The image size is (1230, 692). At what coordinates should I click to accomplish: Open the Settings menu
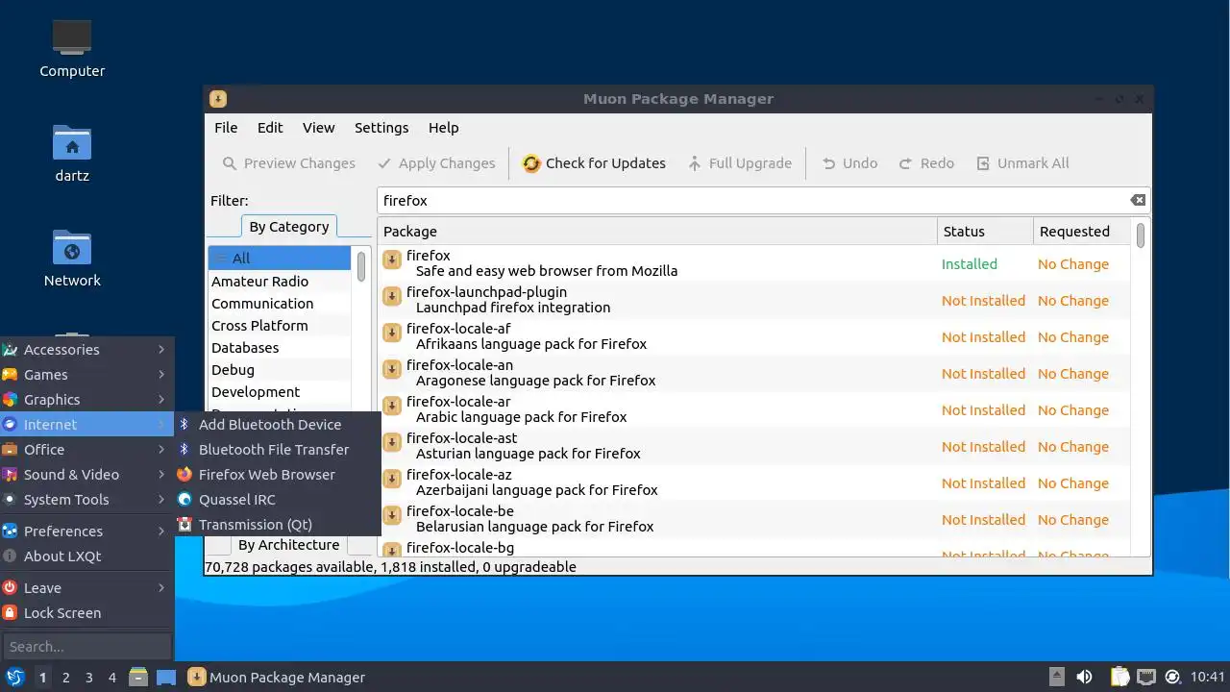click(381, 128)
